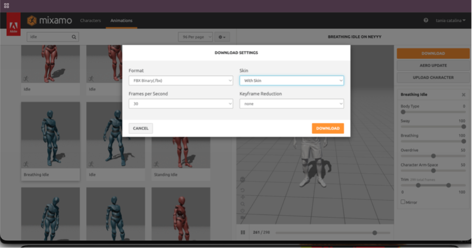Open the Skin dropdown
This screenshot has width=473, height=249.
click(x=291, y=80)
